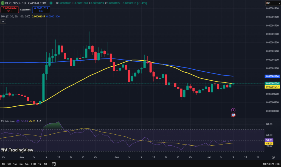Open the go-to-date calendar icon
The image size is (281, 167).
pyautogui.click(x=54, y=164)
